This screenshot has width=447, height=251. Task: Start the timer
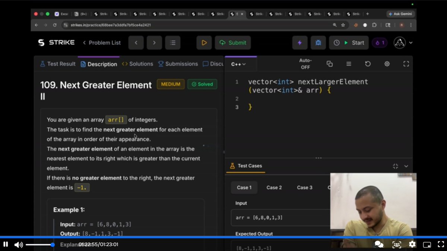point(349,43)
